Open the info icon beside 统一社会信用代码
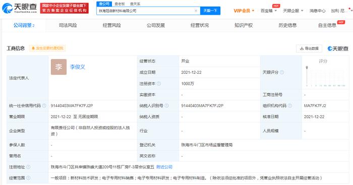353x185 pixels. (x=44, y=106)
